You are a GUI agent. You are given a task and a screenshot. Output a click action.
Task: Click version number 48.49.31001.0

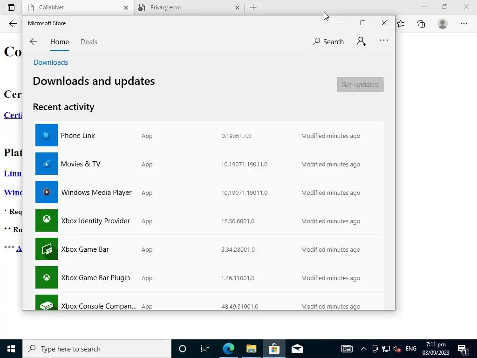coord(240,306)
